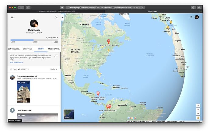Open the Fecha sort dropdown

click(54, 69)
